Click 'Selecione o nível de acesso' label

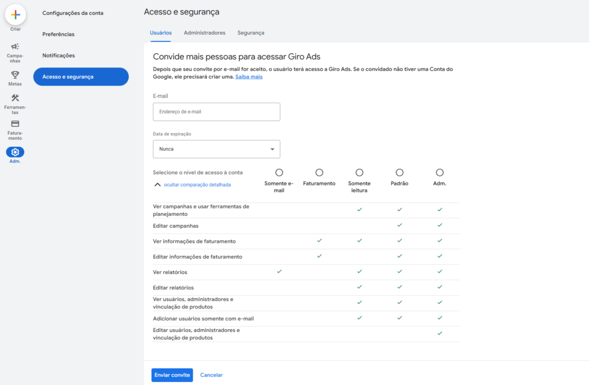[x=198, y=173]
